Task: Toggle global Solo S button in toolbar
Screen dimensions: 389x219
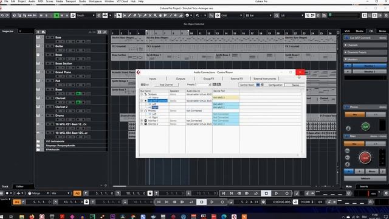Action: 46,15
